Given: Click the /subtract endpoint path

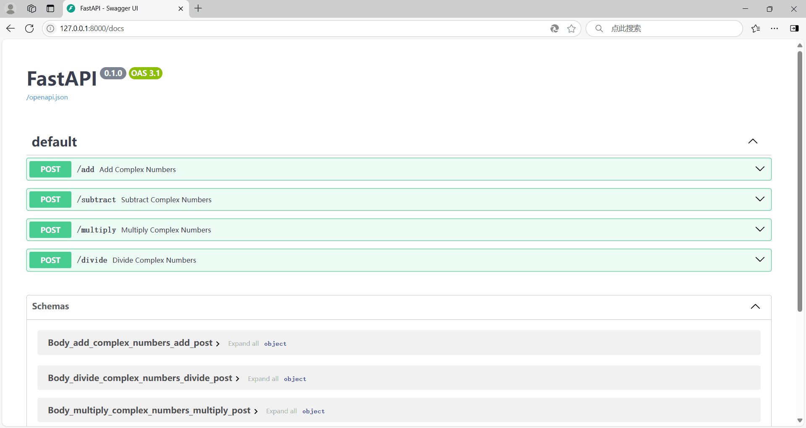Looking at the screenshot, I should [97, 200].
